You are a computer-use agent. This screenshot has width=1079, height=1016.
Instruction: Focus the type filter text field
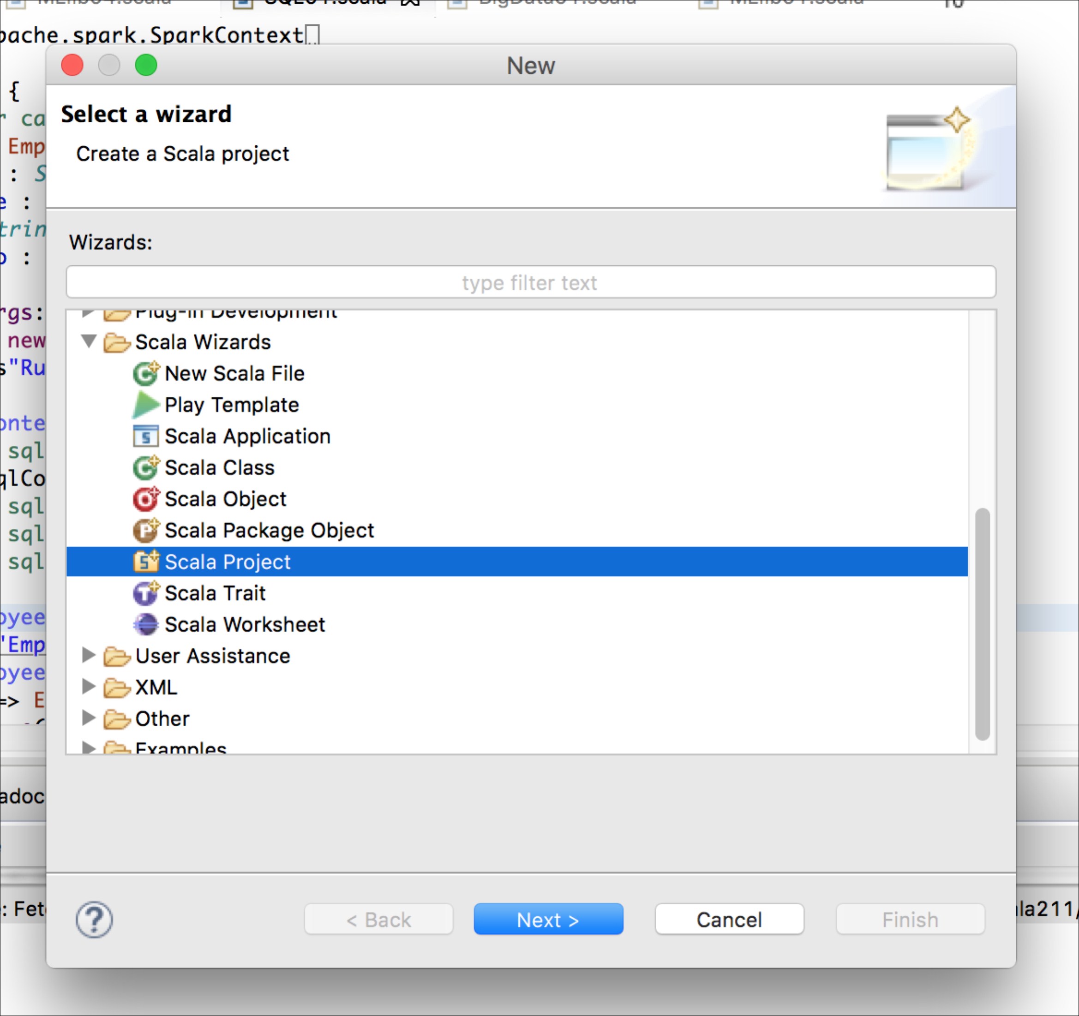[x=531, y=282]
